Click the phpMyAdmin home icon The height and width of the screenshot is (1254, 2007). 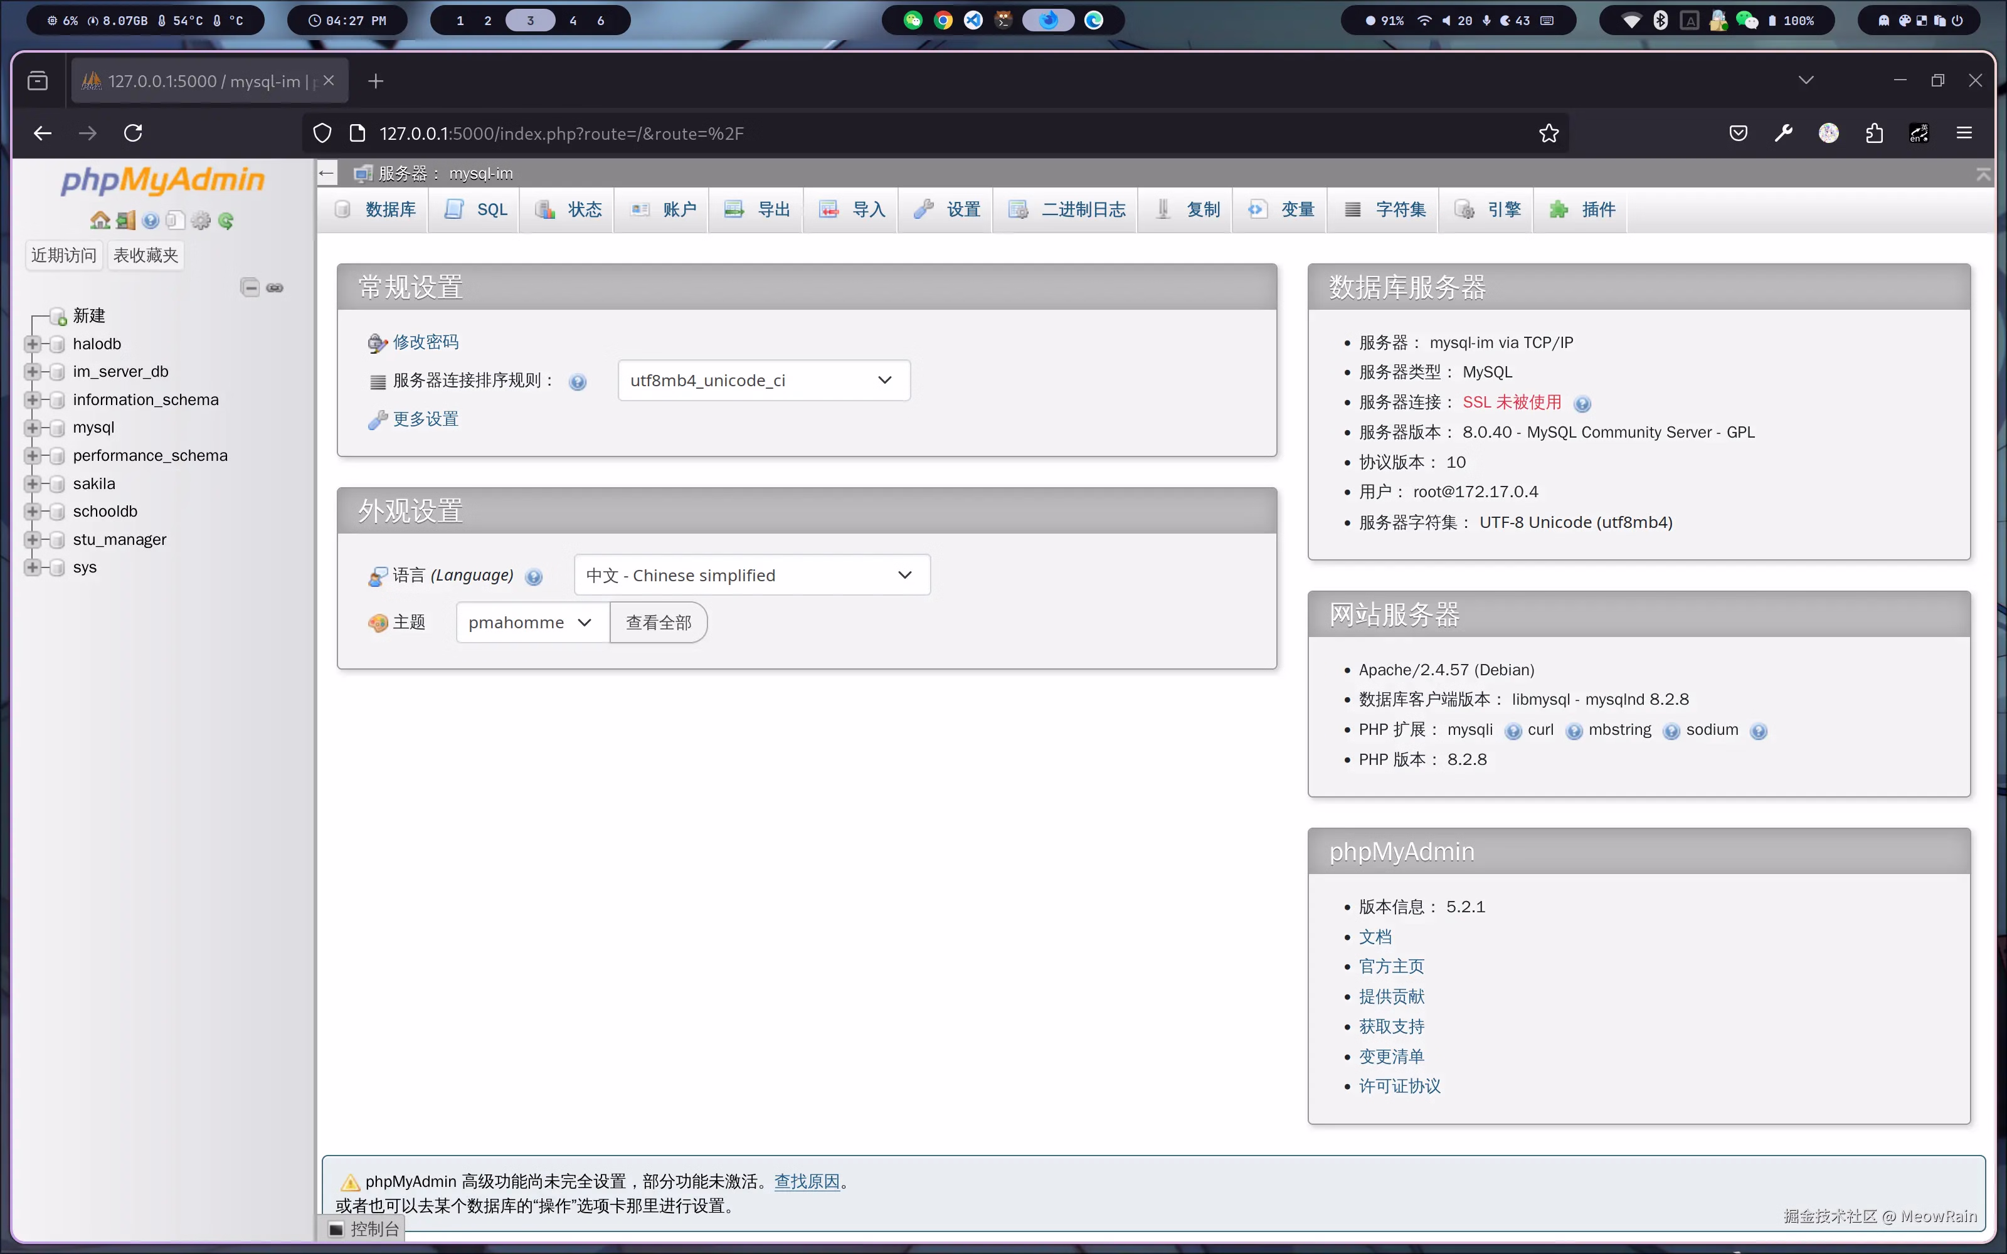click(x=100, y=221)
